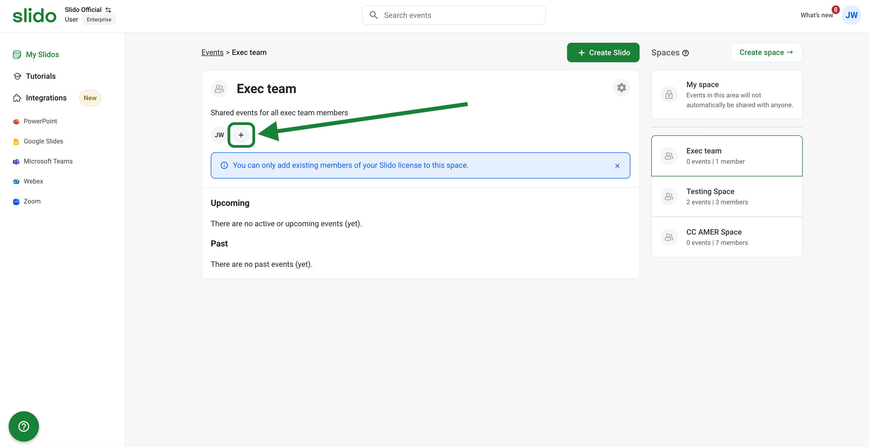Click the search magnifier icon

[373, 15]
